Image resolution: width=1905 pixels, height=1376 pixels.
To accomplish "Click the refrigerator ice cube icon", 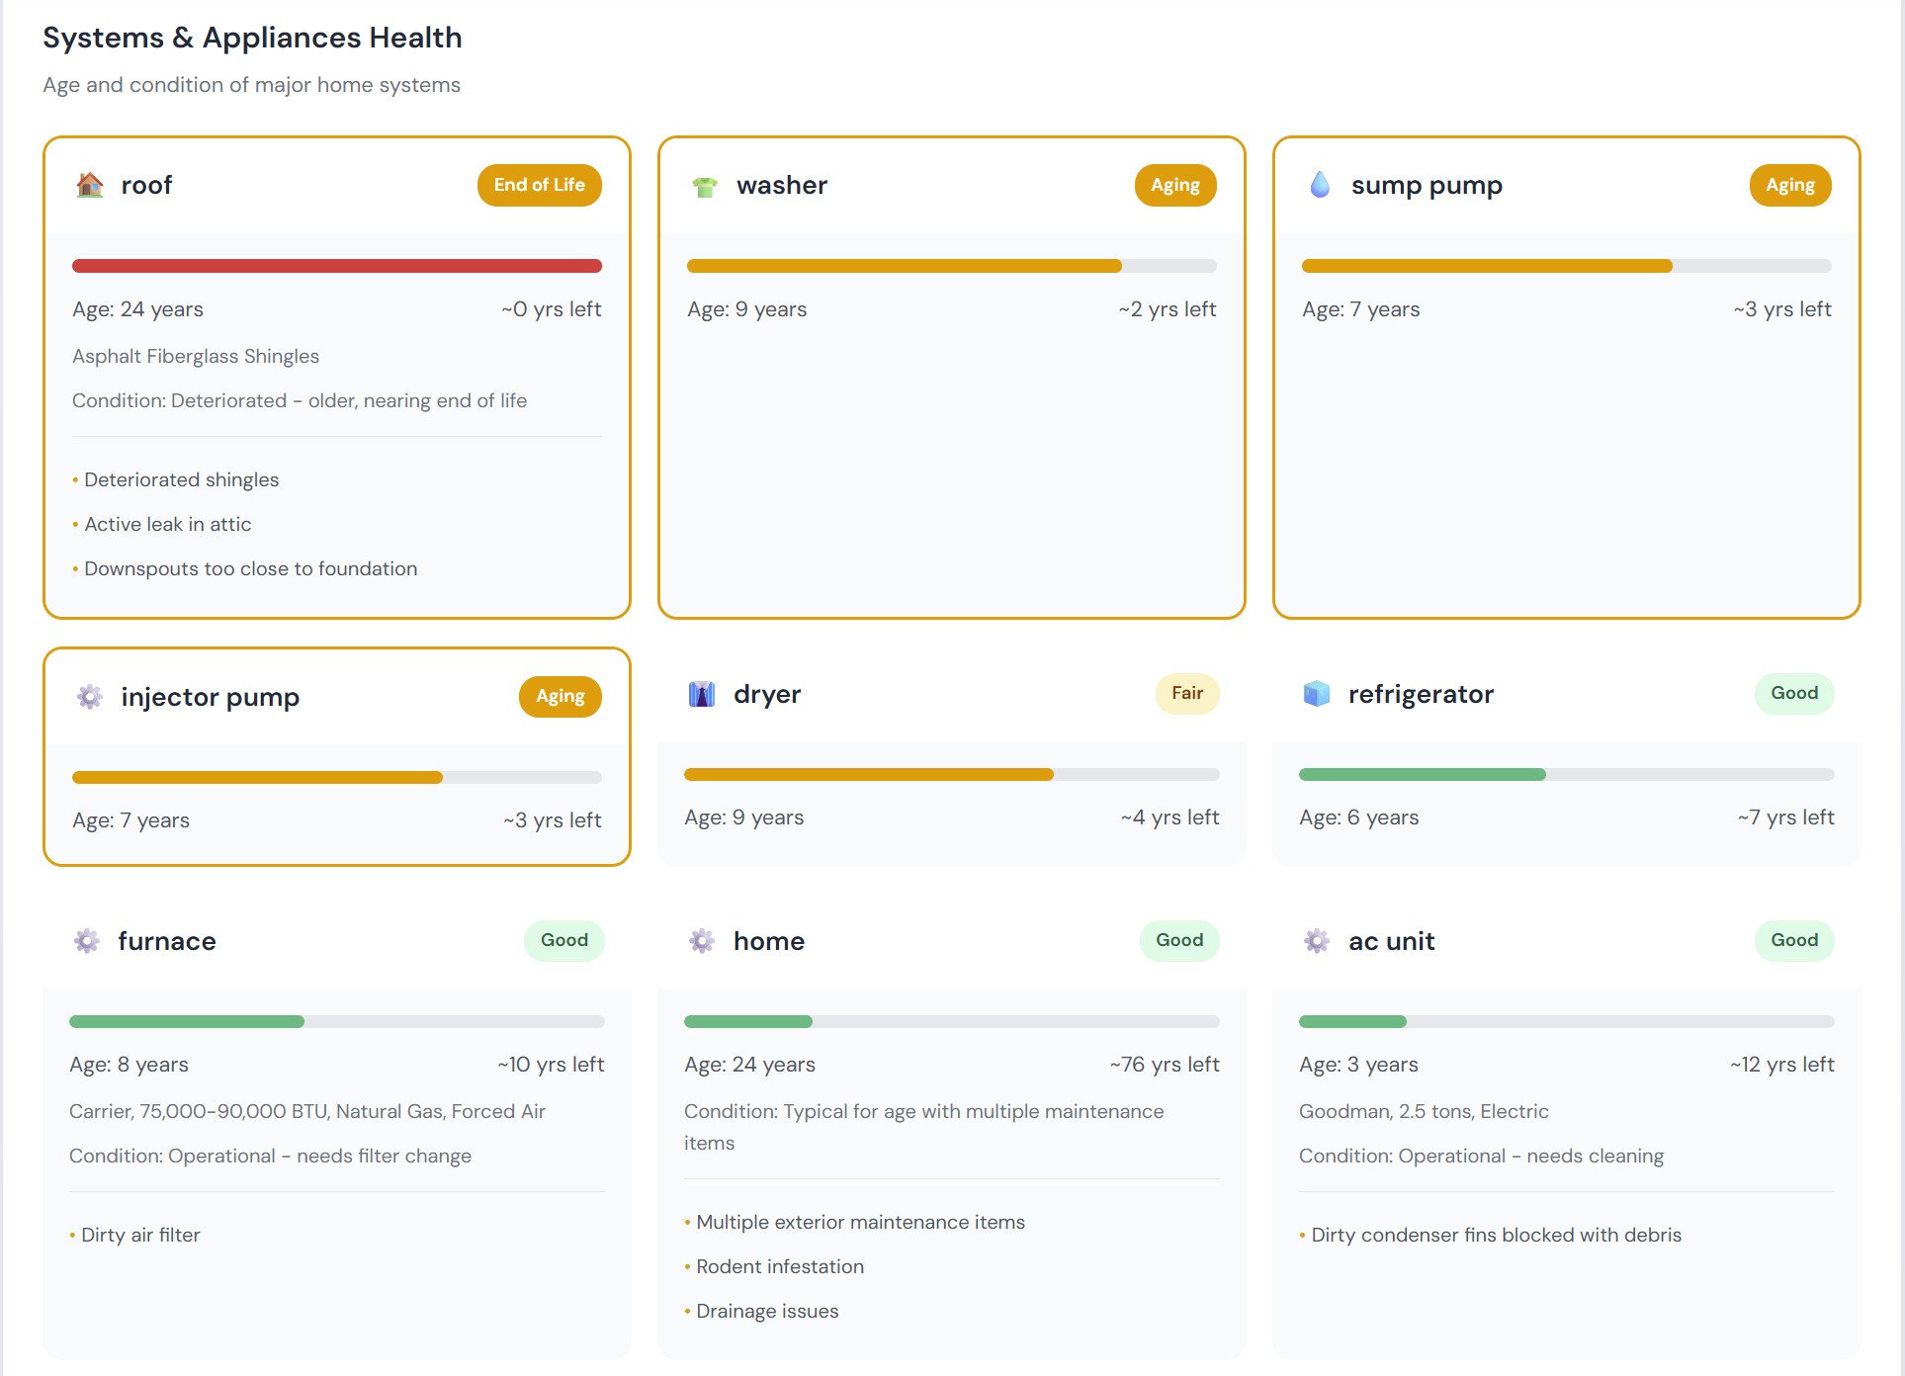I will (1317, 694).
